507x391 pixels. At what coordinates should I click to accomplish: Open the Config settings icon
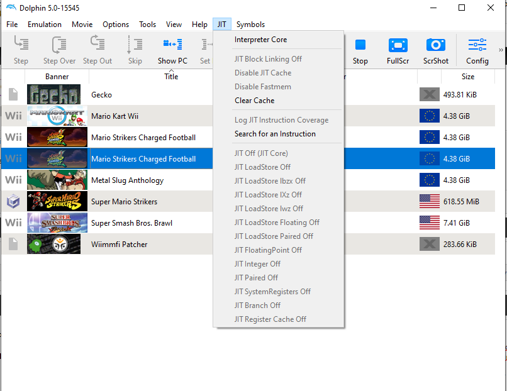tap(477, 45)
